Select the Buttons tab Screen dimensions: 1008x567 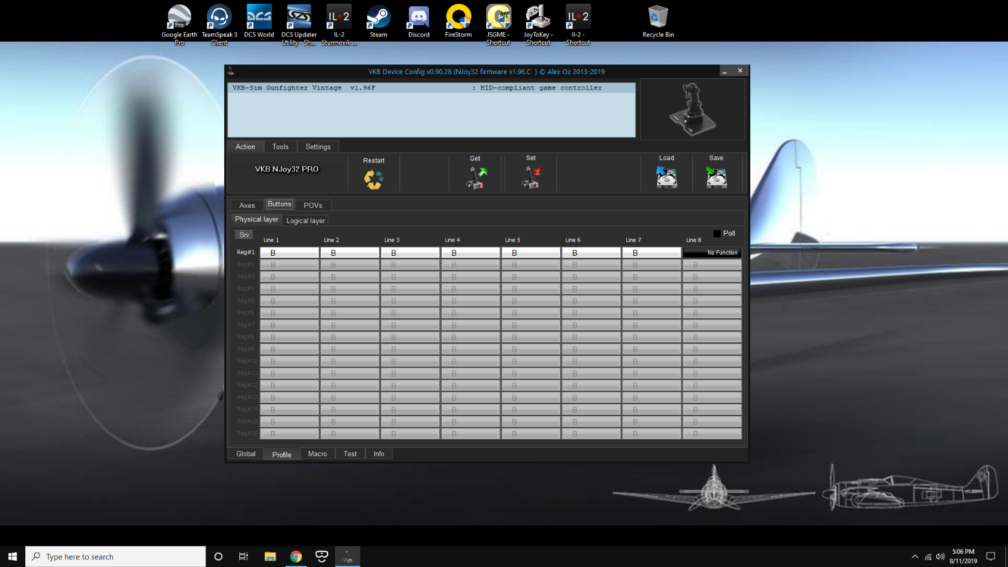pyautogui.click(x=280, y=204)
